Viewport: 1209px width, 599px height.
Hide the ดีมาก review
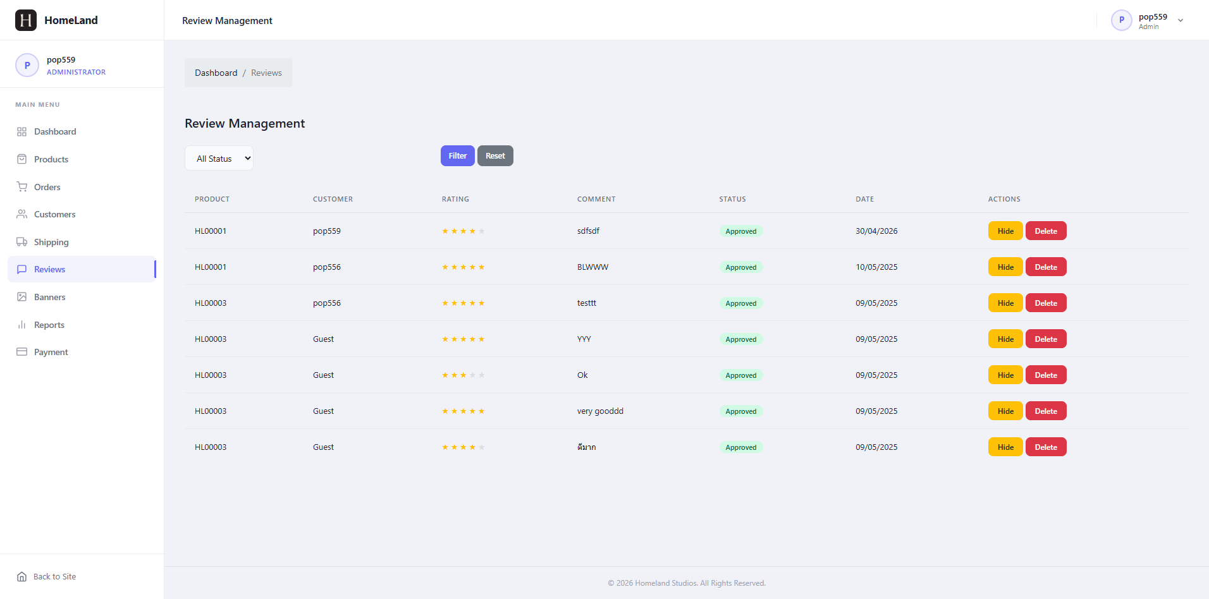[x=1005, y=447]
